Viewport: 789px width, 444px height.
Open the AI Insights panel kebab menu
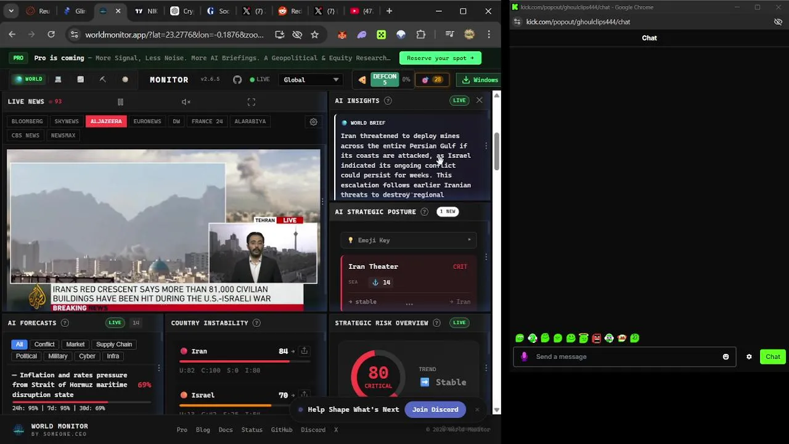point(486,146)
